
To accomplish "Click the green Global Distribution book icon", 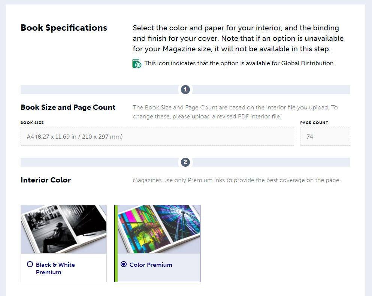I will (x=137, y=63).
